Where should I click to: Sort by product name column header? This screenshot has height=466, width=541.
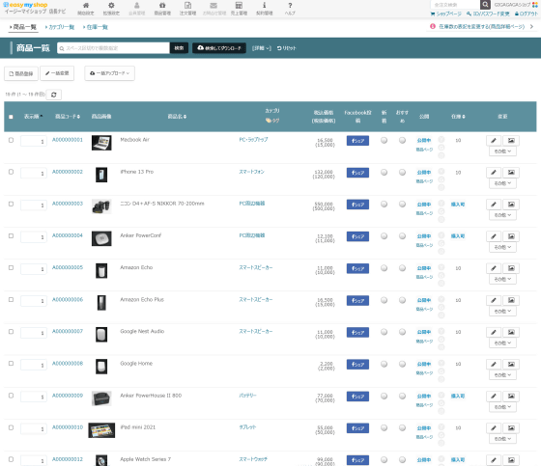coord(177,117)
